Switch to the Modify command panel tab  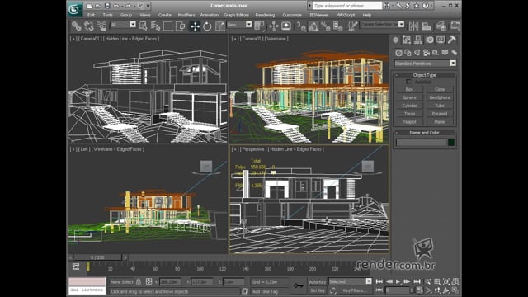[407, 40]
